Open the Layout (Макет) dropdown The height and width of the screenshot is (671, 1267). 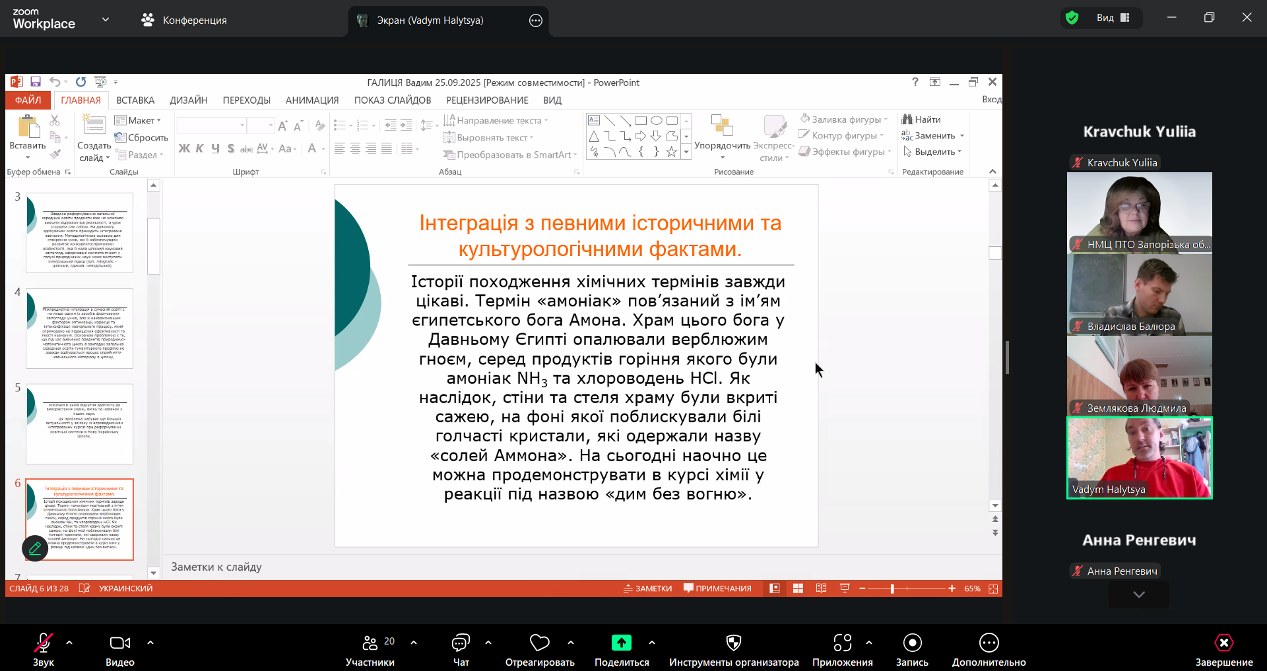tap(138, 120)
